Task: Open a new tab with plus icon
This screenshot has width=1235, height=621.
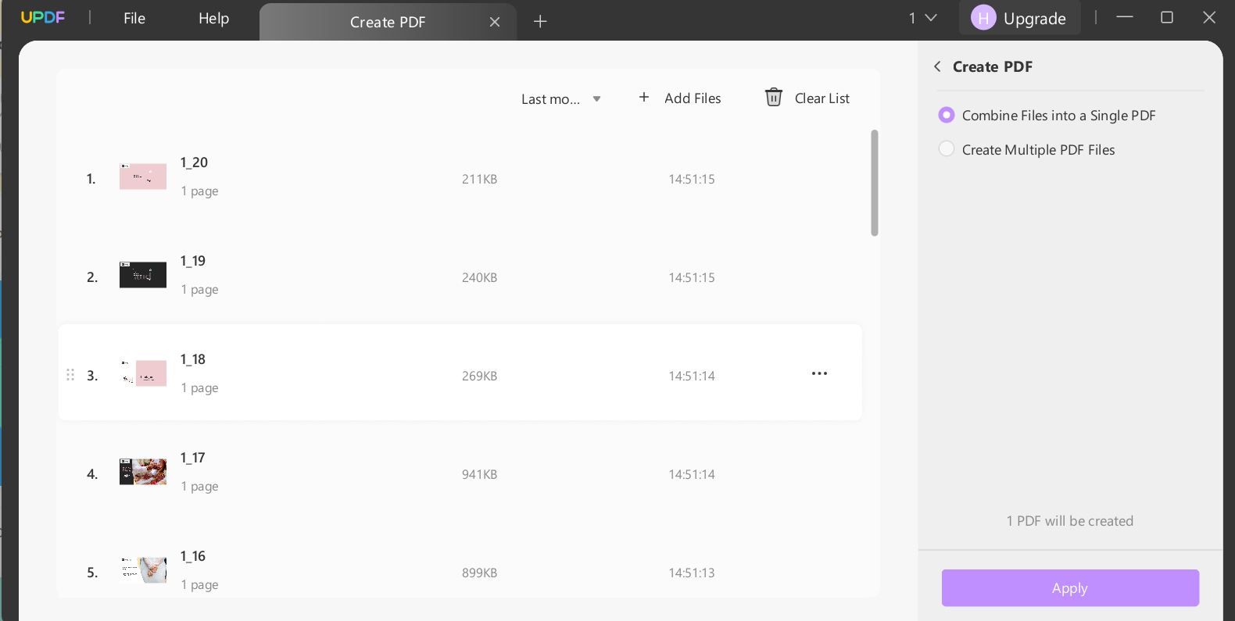Action: tap(540, 21)
